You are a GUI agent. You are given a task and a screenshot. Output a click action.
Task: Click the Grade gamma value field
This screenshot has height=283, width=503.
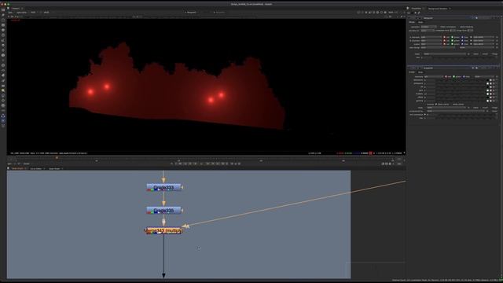430,101
